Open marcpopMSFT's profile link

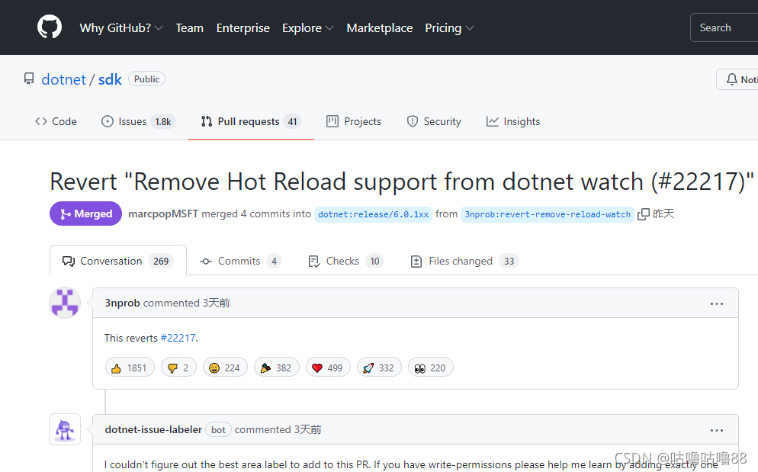tap(163, 214)
